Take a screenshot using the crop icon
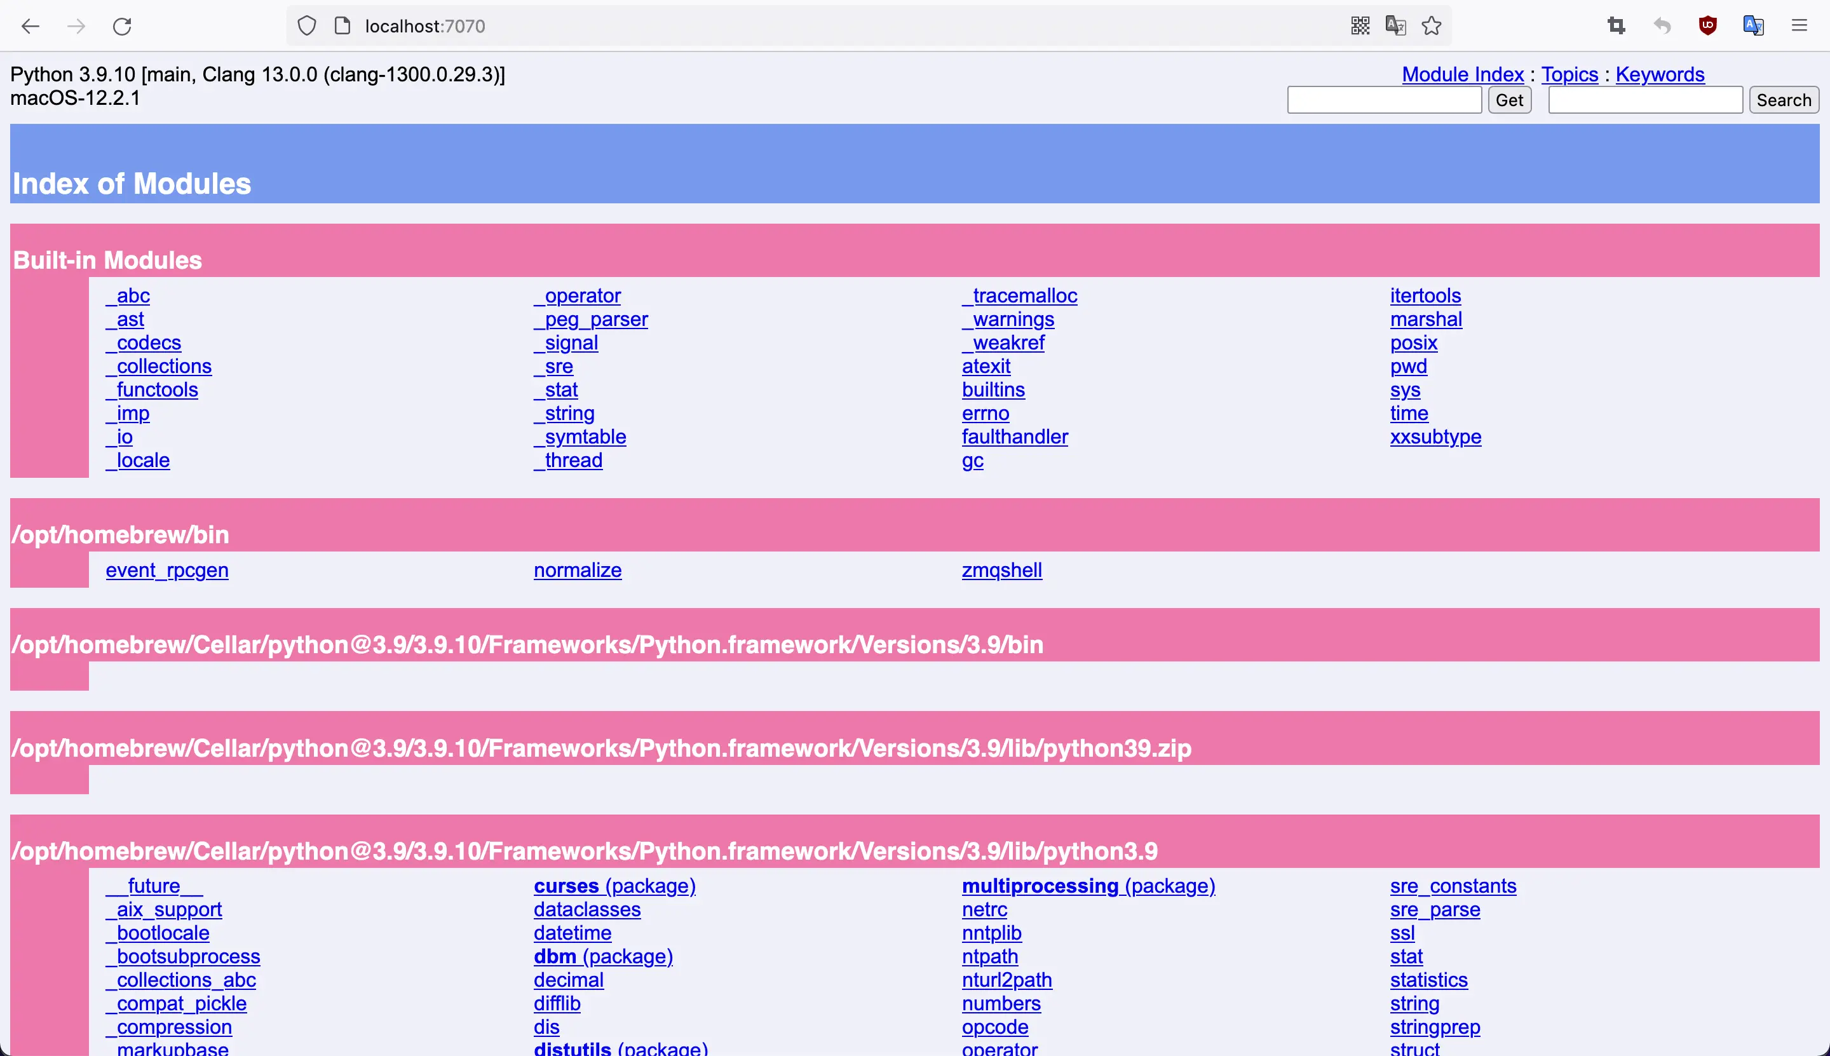 pyautogui.click(x=1616, y=26)
